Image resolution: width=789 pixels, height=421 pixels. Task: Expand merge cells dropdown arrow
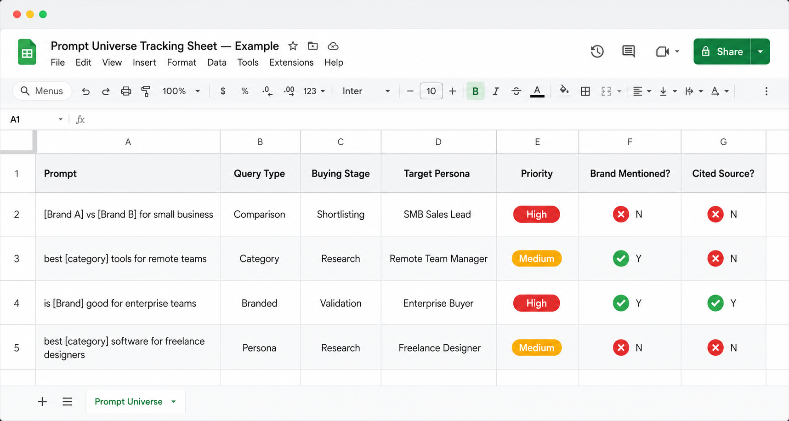click(619, 91)
